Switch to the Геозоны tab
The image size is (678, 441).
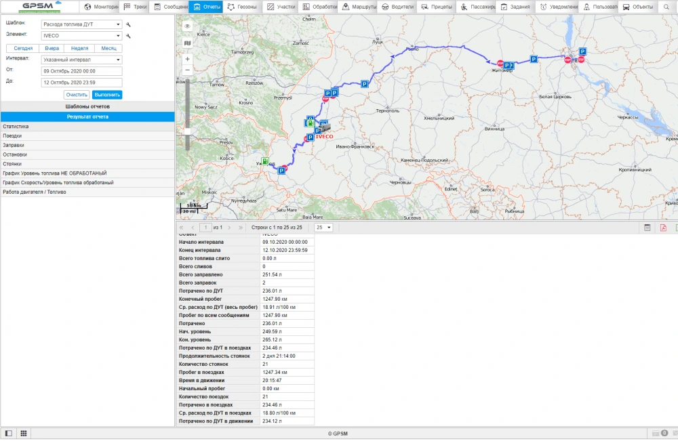click(x=242, y=7)
